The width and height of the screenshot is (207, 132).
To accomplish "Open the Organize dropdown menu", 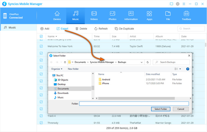I will pyautogui.click(x=57, y=69).
